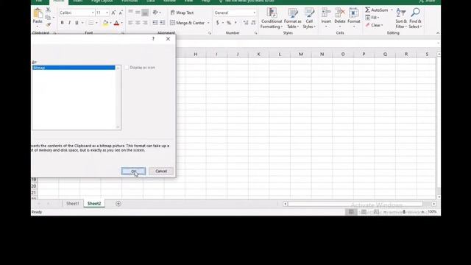The width and height of the screenshot is (471, 265).
Task: Click the Orientation text angle icon
Action: click(155, 13)
